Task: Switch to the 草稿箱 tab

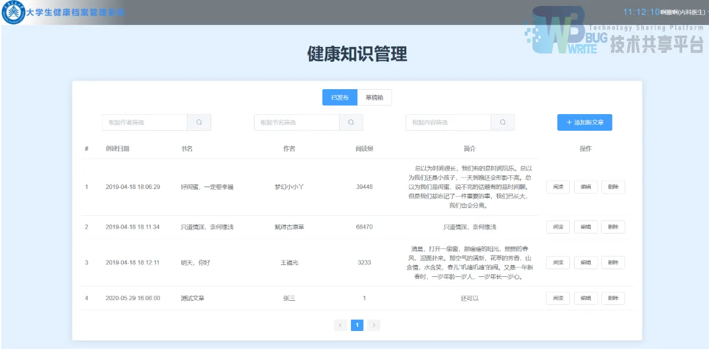Action: pos(374,97)
